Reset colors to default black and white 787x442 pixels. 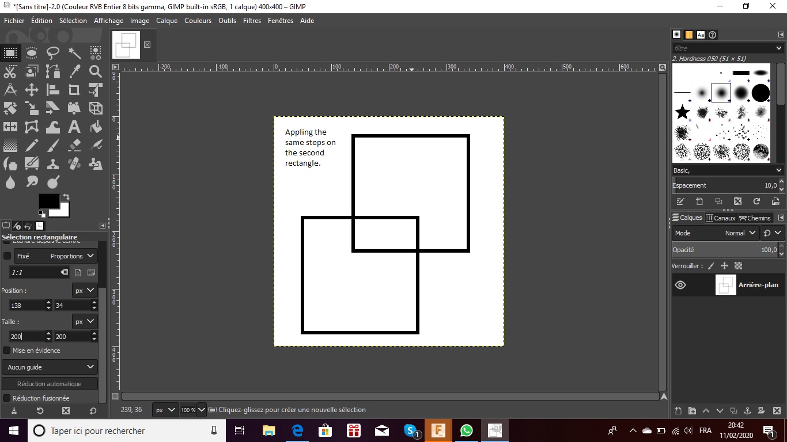tap(41, 214)
